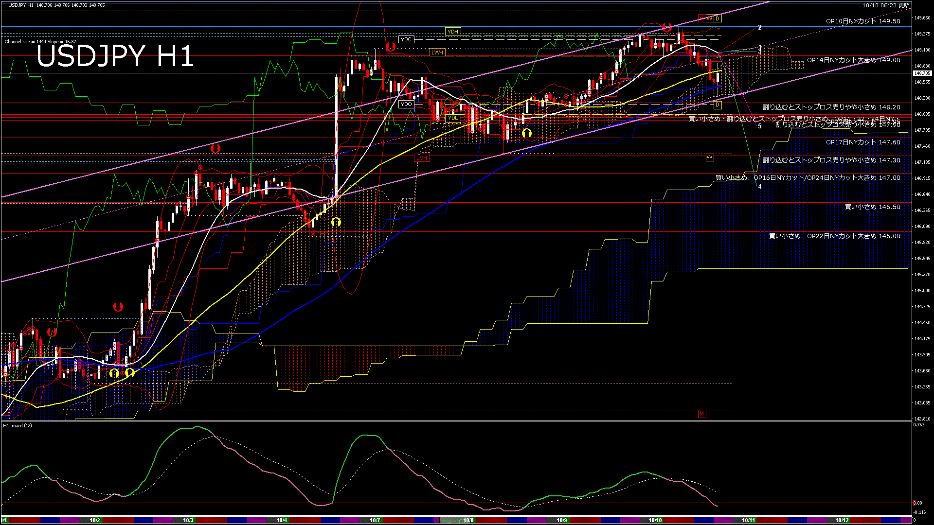
Task: Select the red LMH level label
Action: [421, 158]
